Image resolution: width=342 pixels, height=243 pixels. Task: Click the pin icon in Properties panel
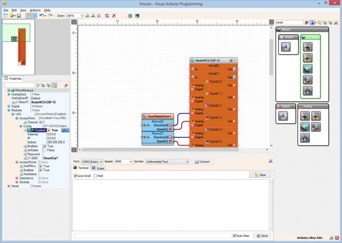(x=66, y=85)
